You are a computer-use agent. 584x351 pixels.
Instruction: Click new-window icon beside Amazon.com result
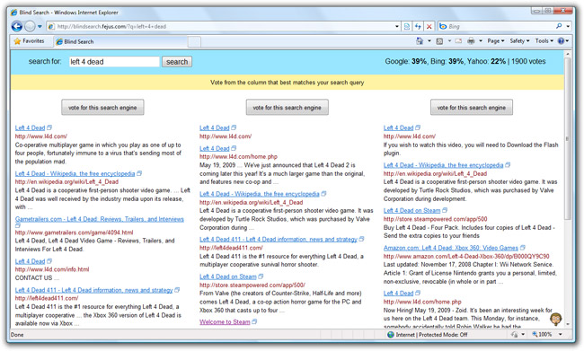point(523,248)
